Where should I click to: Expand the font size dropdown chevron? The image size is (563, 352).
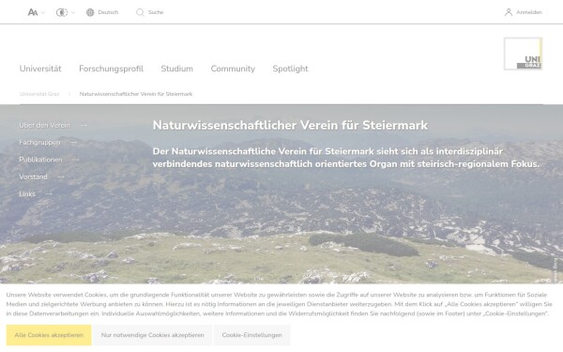(43, 12)
